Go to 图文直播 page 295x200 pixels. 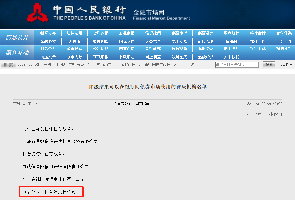tap(127, 48)
